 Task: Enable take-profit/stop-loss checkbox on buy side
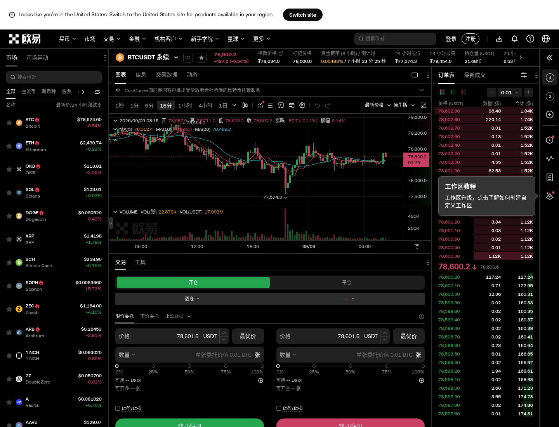point(118,408)
